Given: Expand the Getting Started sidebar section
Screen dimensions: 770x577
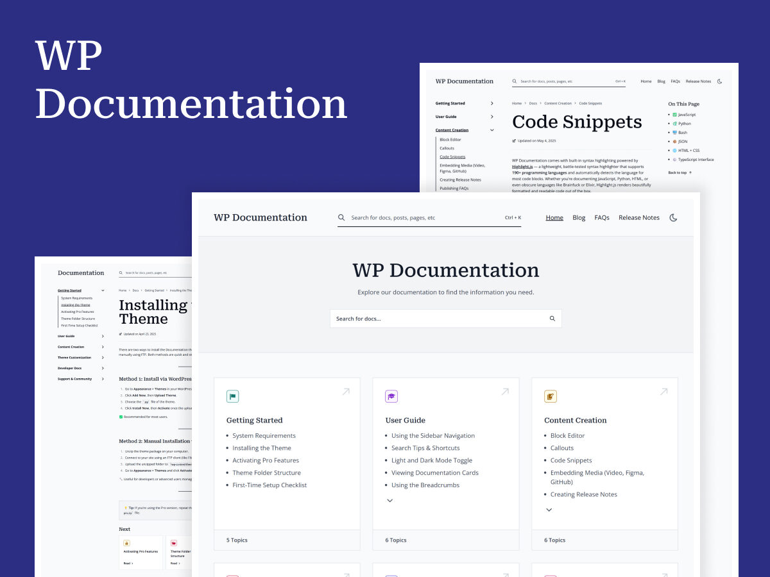Looking at the screenshot, I should [x=493, y=103].
